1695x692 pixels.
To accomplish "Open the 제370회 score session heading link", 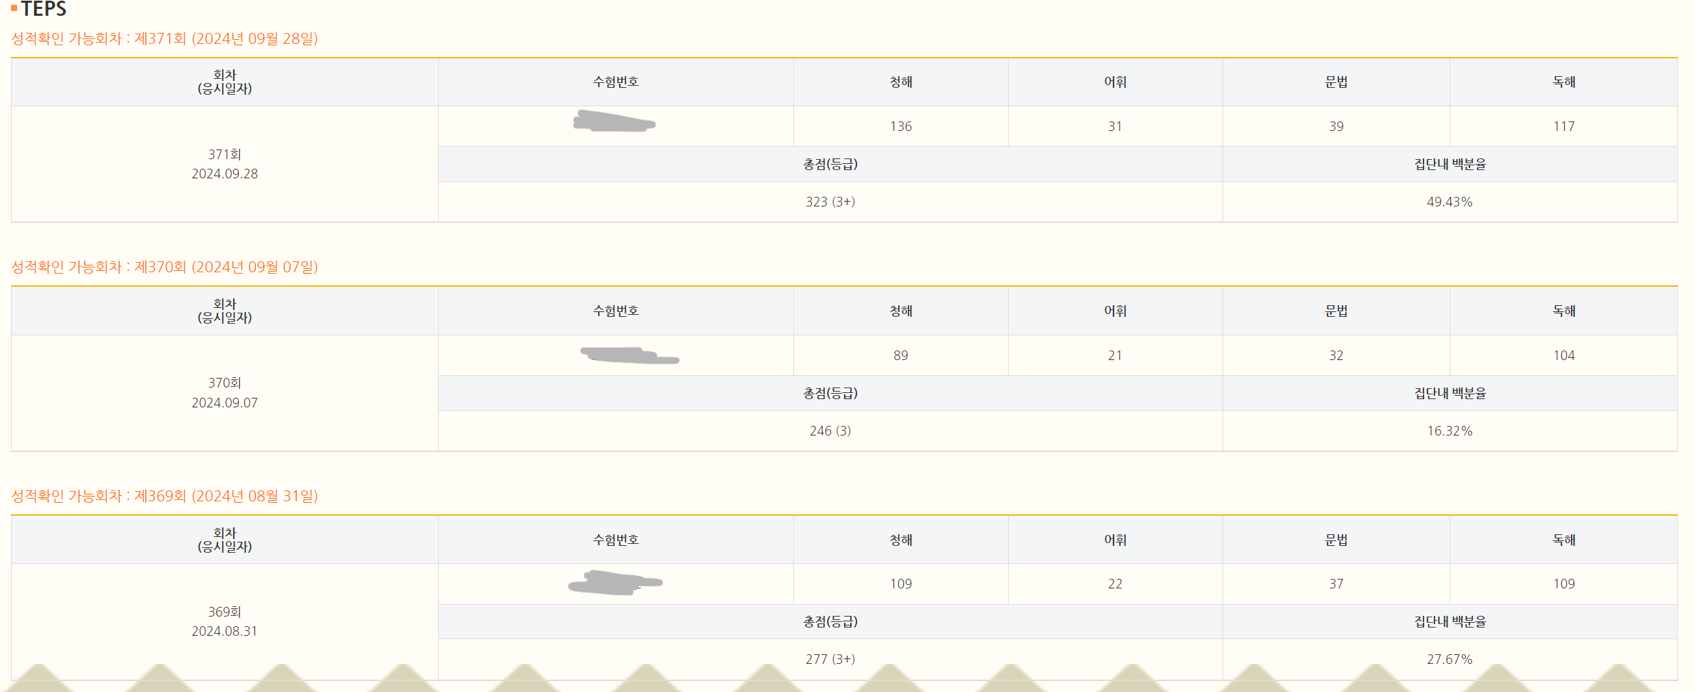I will (x=165, y=267).
